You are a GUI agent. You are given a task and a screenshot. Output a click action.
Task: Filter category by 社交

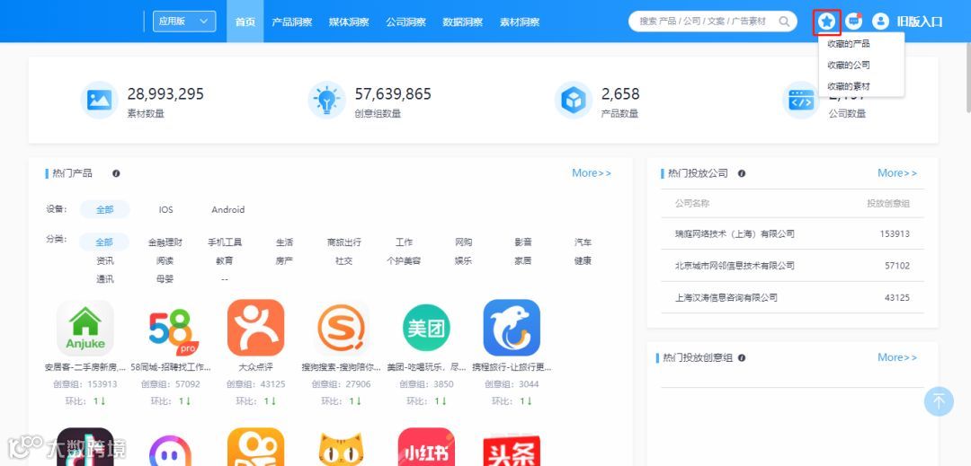pyautogui.click(x=343, y=260)
